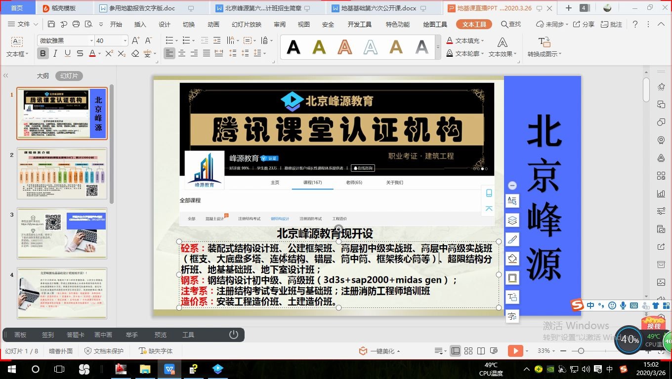Start slideshow with the orange play icon

[x=515, y=350]
